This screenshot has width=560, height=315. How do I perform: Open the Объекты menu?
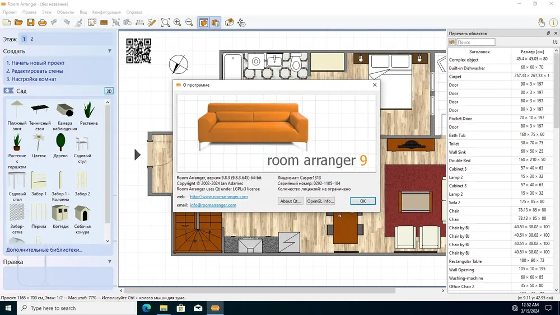pyautogui.click(x=66, y=12)
